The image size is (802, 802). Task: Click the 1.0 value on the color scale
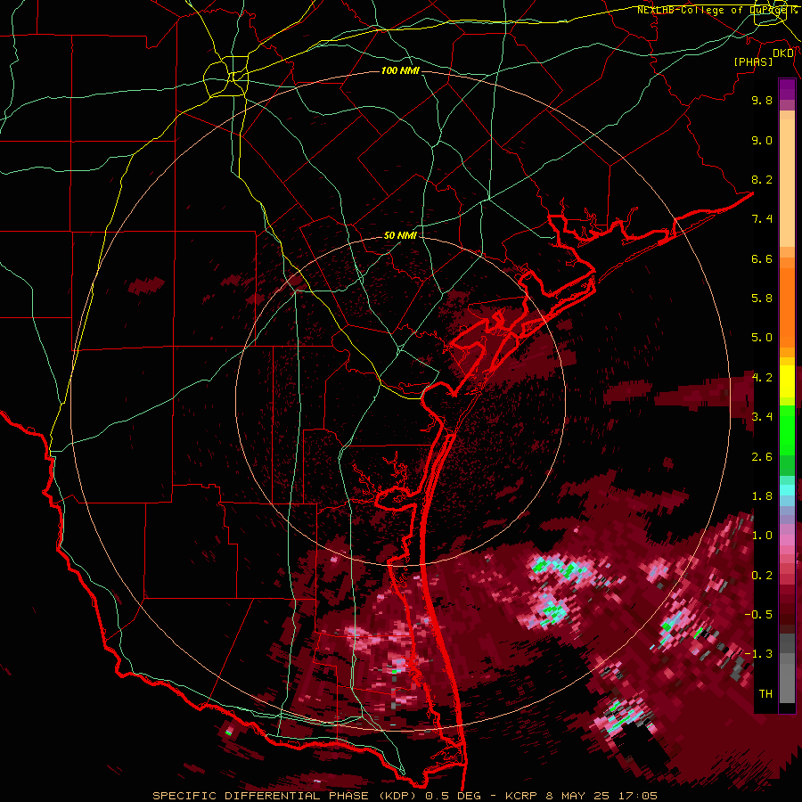click(x=762, y=536)
